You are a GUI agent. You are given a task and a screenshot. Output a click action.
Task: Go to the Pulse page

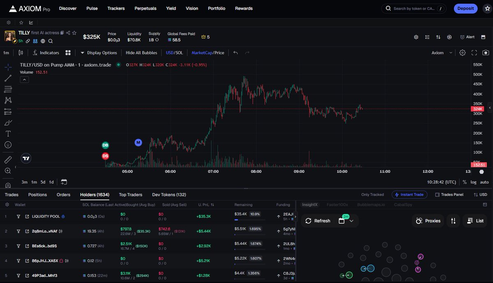92,8
